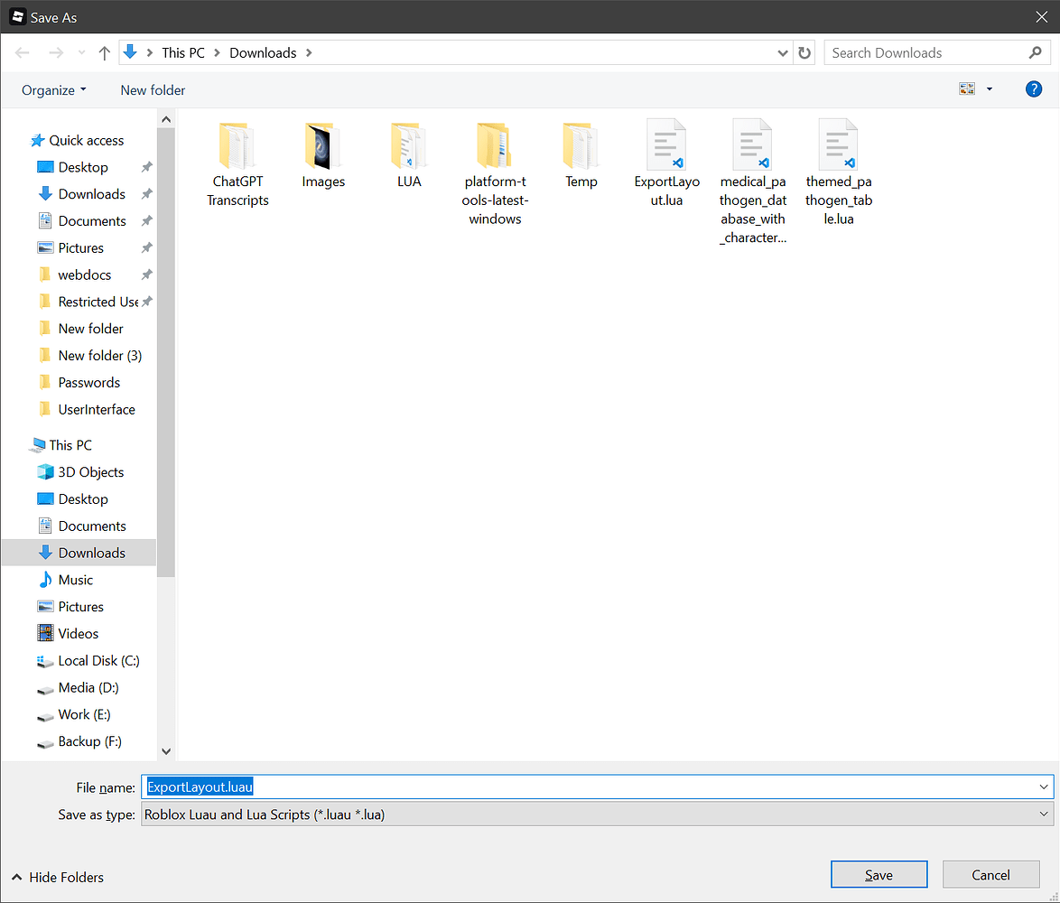This screenshot has height=903, width=1060.
Task: Click the Cancel button
Action: coord(990,875)
